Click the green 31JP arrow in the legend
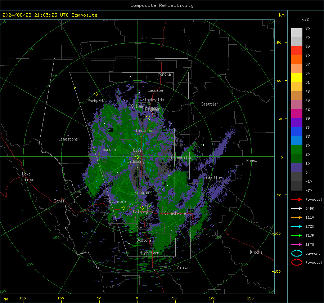The width and height of the screenshot is (324, 303). [297, 235]
